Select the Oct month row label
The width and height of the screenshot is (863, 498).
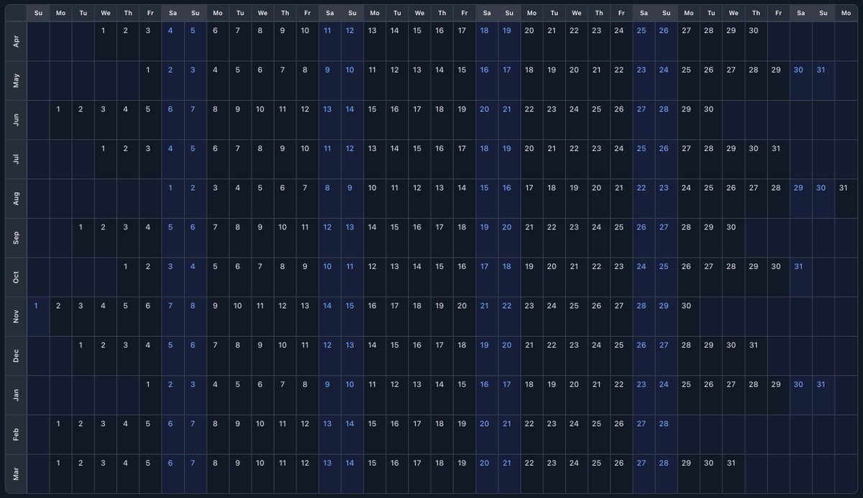(16, 277)
